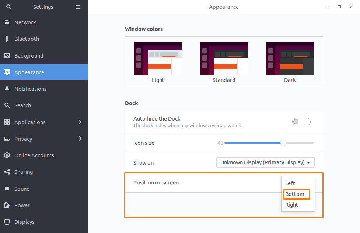Choose Left dock position

(298, 183)
